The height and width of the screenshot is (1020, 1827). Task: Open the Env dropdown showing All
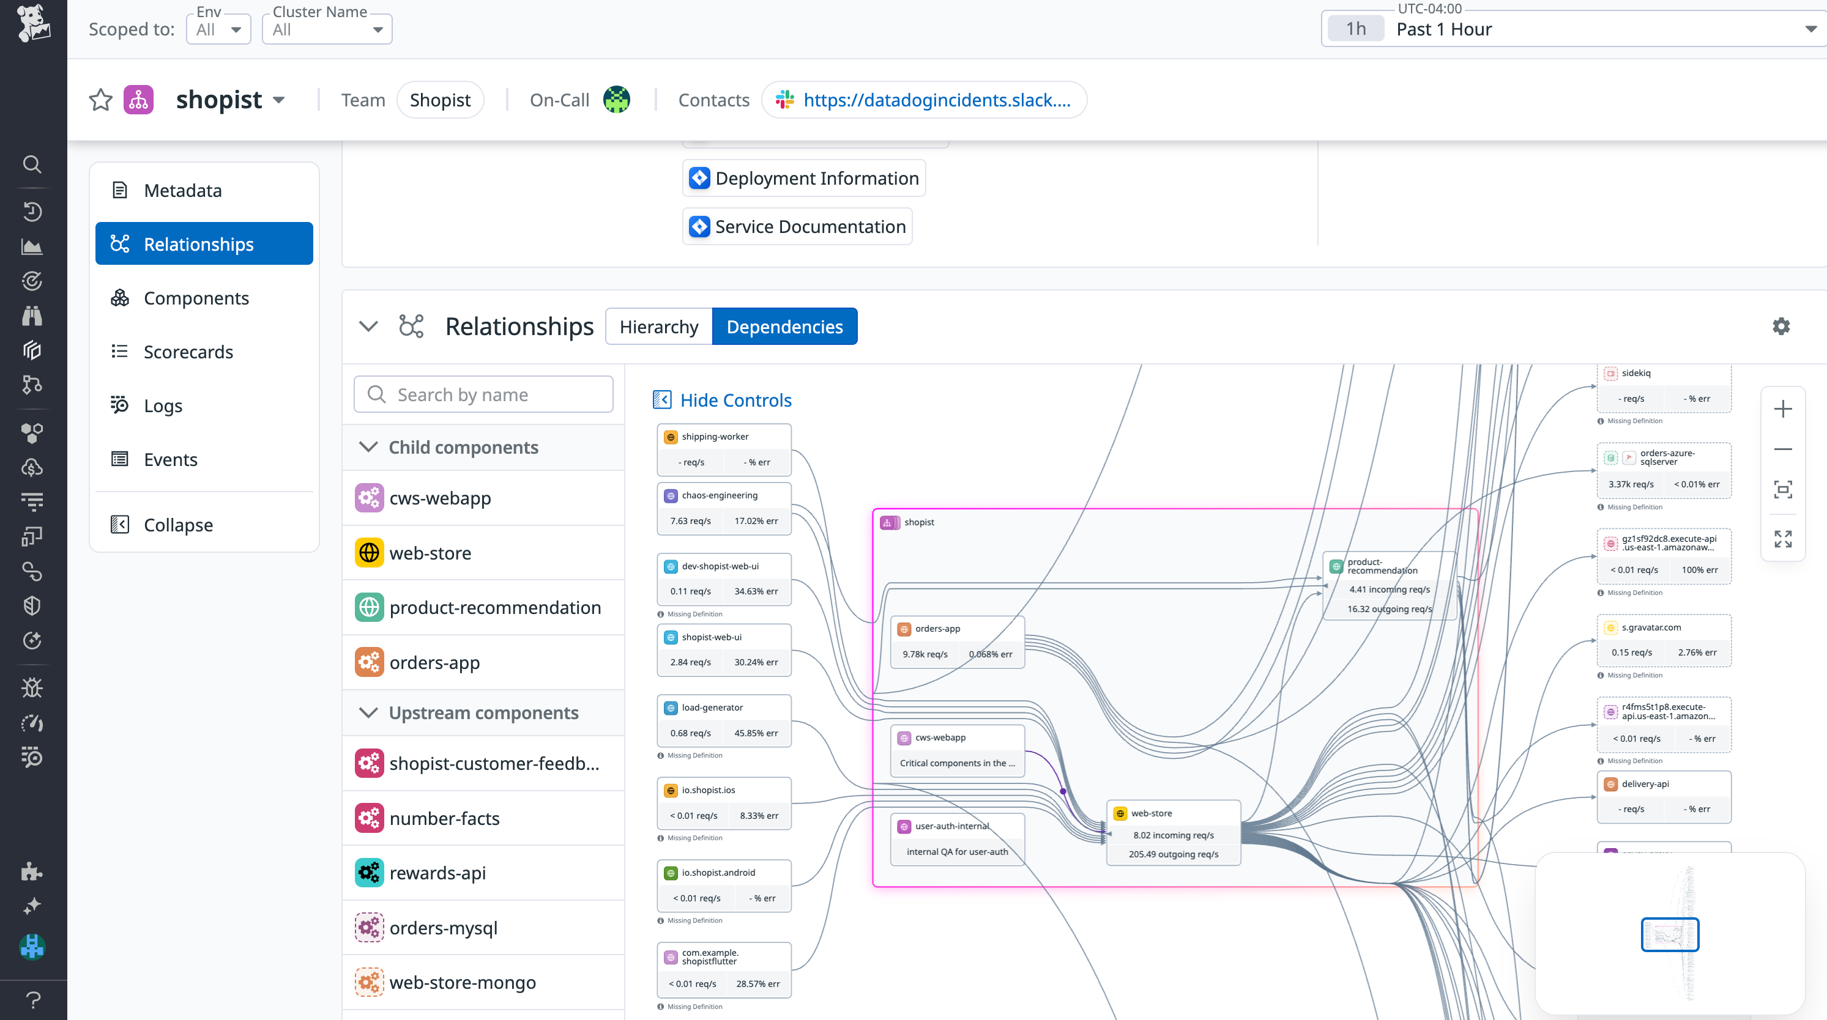[218, 29]
